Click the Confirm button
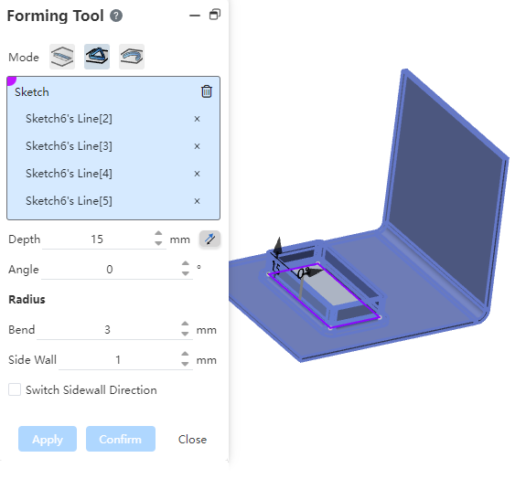The image size is (526, 479). click(x=121, y=439)
